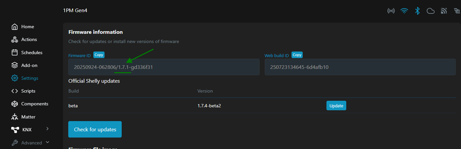The image size is (461, 149).
Task: Copy the Web build ID
Action: pyautogui.click(x=297, y=55)
